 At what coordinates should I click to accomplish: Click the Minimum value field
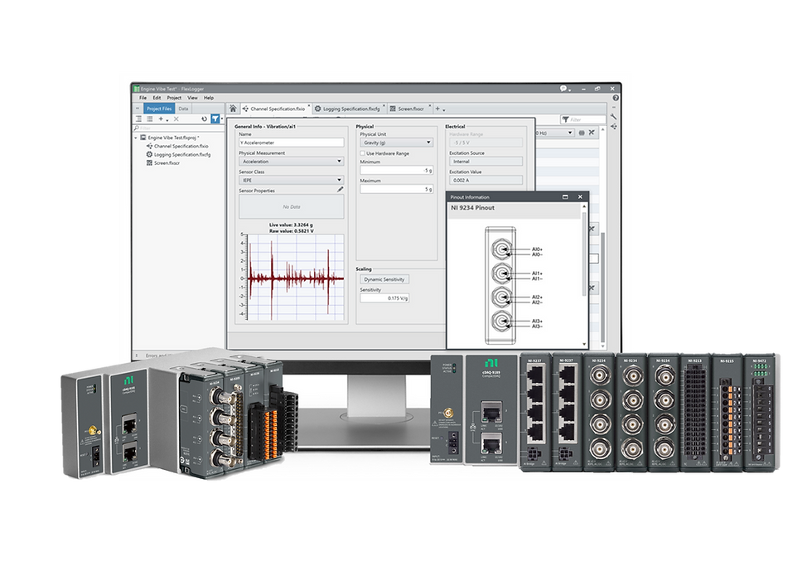[x=396, y=171]
